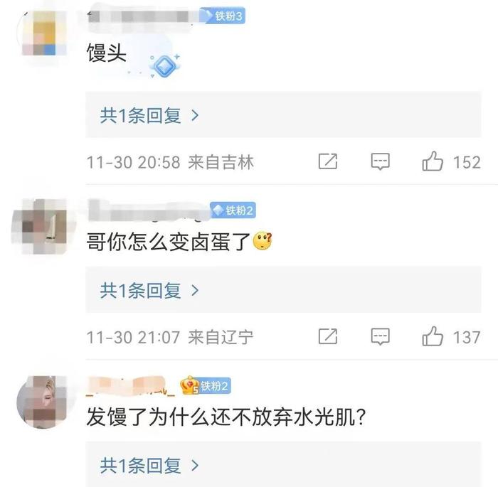Open third commenter's avatar profile
This screenshot has width=498, height=487.
coord(43,402)
